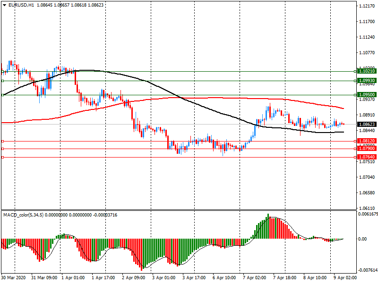Screen dimensions: 378x283
Task: Click the green 1.09500 resistance tag
Action: [x=367, y=95]
